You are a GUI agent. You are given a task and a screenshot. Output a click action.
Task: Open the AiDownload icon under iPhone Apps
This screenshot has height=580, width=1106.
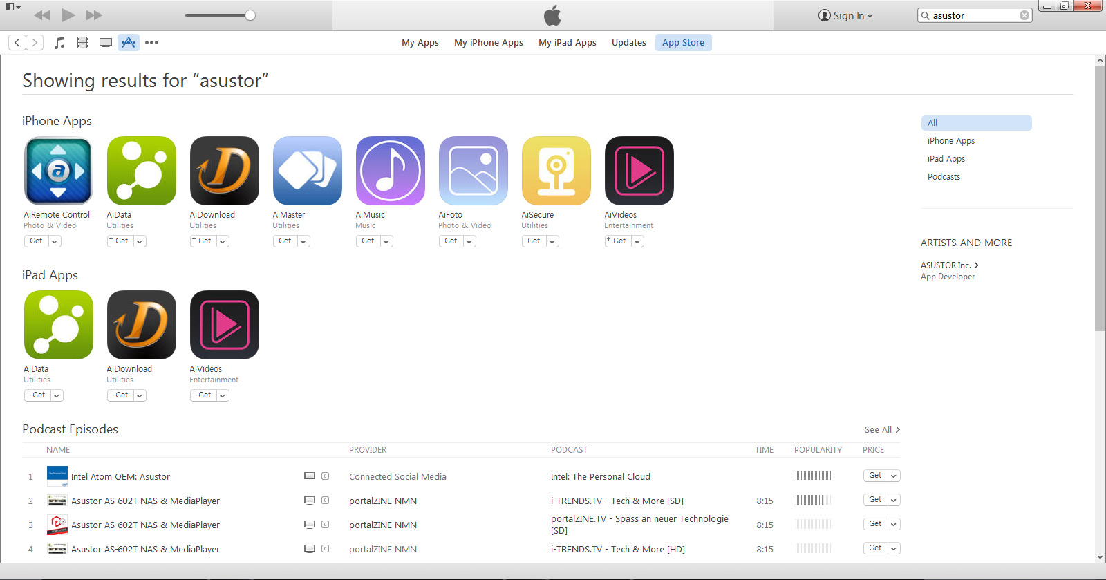click(224, 171)
